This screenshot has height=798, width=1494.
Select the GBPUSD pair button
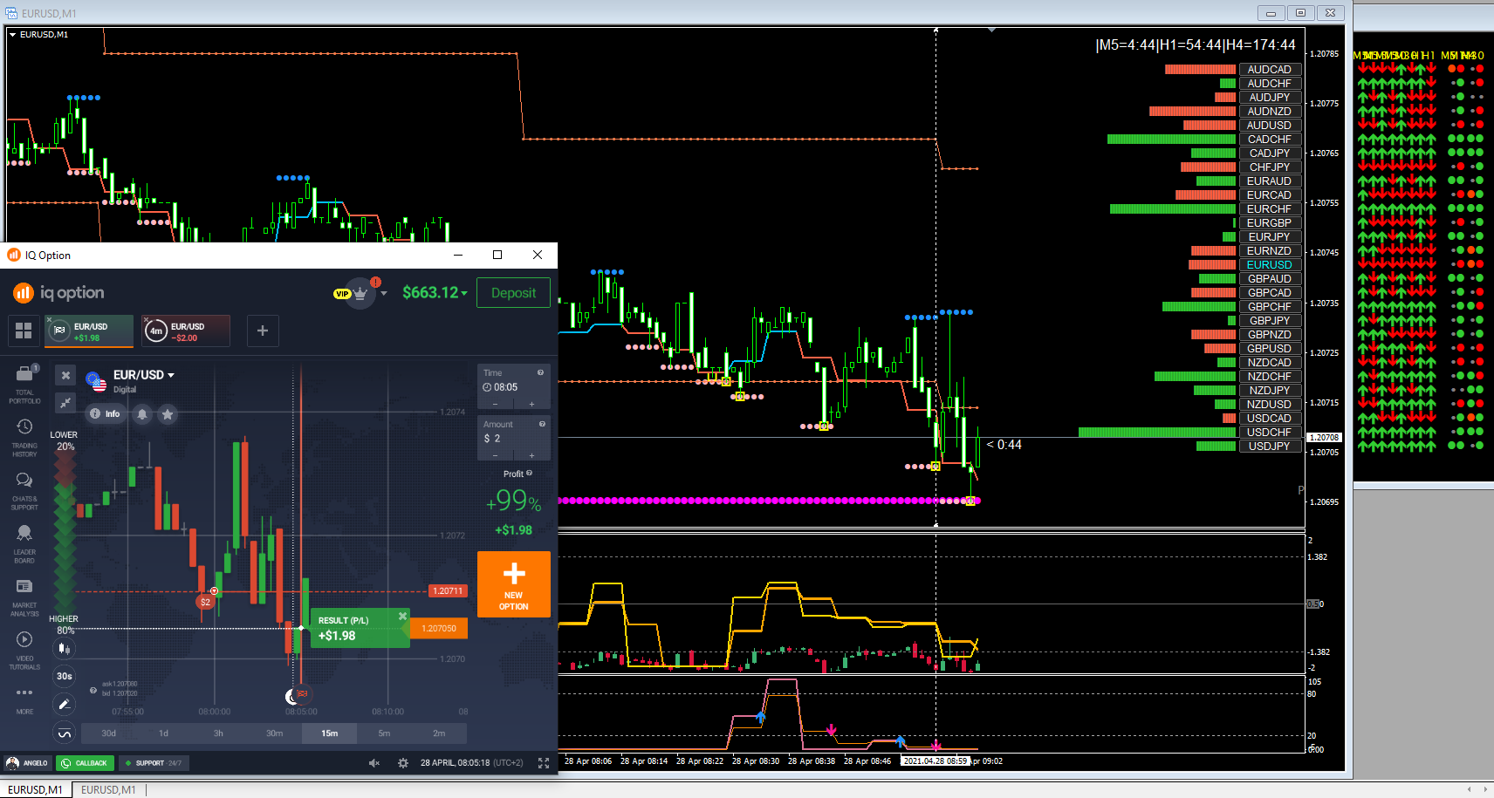1270,349
